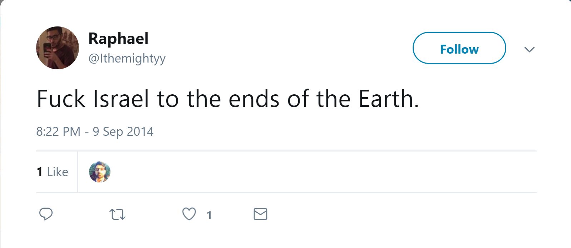The height and width of the screenshot is (248, 571).
Task: Click the like count beside the heart
Action: (209, 215)
